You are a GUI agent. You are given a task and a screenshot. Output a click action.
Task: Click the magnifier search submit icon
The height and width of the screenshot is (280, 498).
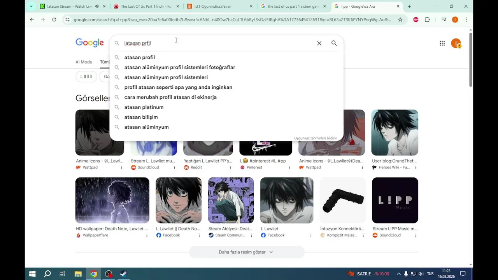334,43
